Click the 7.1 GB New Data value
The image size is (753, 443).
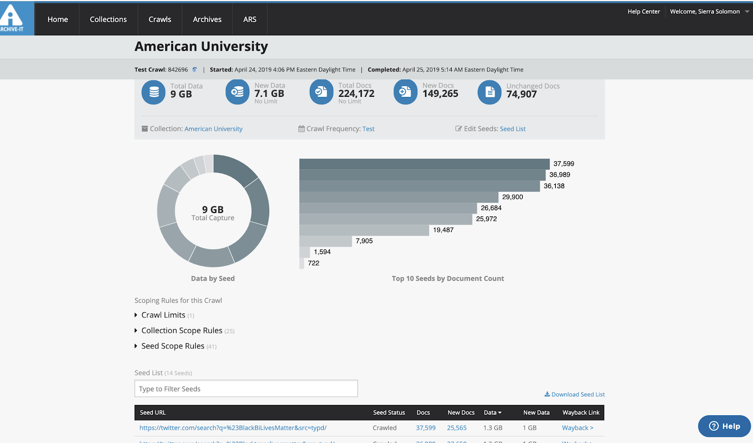pos(269,94)
